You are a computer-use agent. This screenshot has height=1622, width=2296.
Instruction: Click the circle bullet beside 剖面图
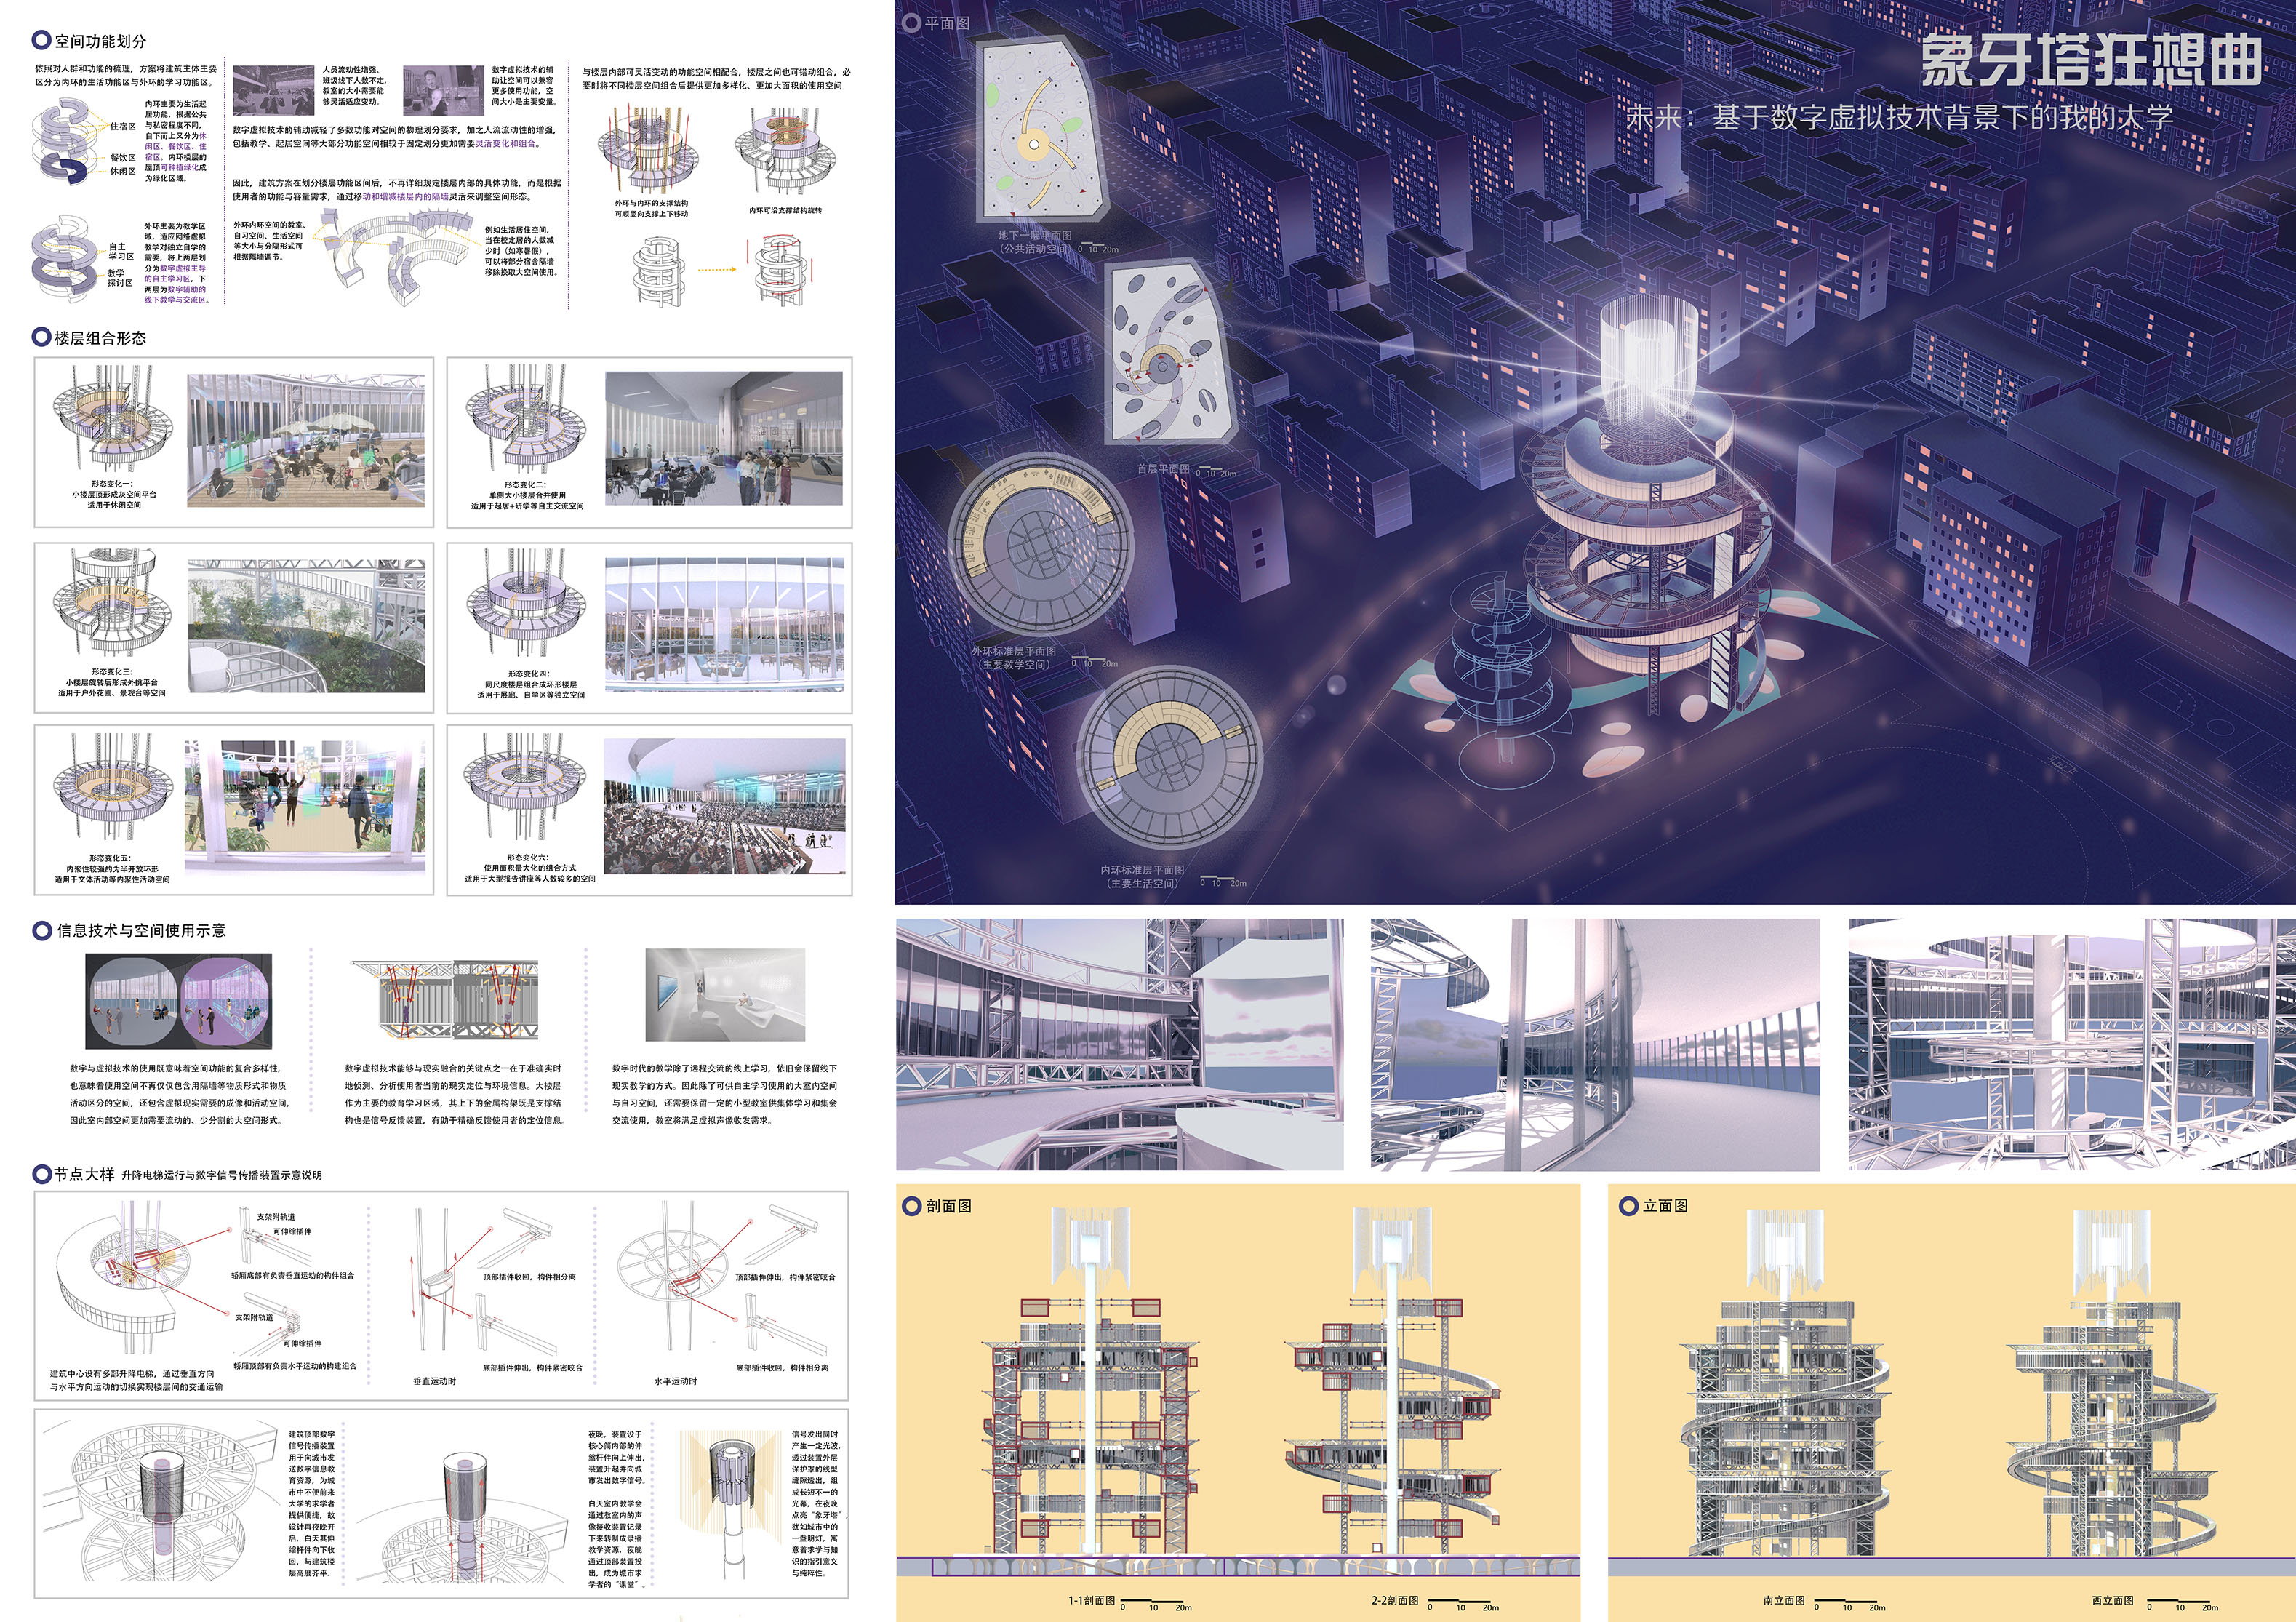pos(911,1206)
